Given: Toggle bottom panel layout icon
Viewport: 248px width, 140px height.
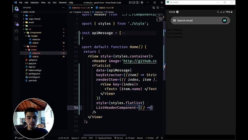Looking at the screenshot, I should pyautogui.click(x=134, y=3).
